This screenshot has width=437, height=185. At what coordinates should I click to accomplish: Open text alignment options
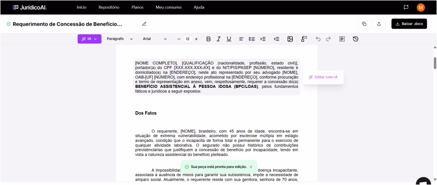[x=242, y=39]
